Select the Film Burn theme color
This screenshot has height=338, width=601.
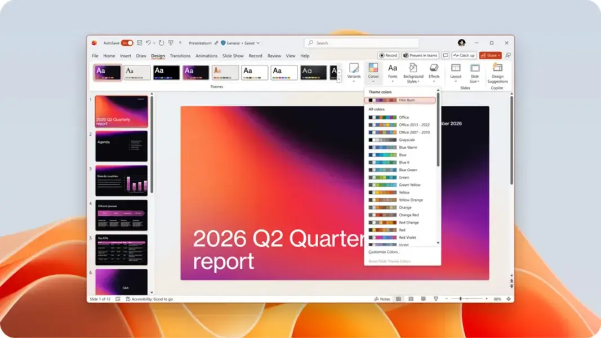coord(400,100)
